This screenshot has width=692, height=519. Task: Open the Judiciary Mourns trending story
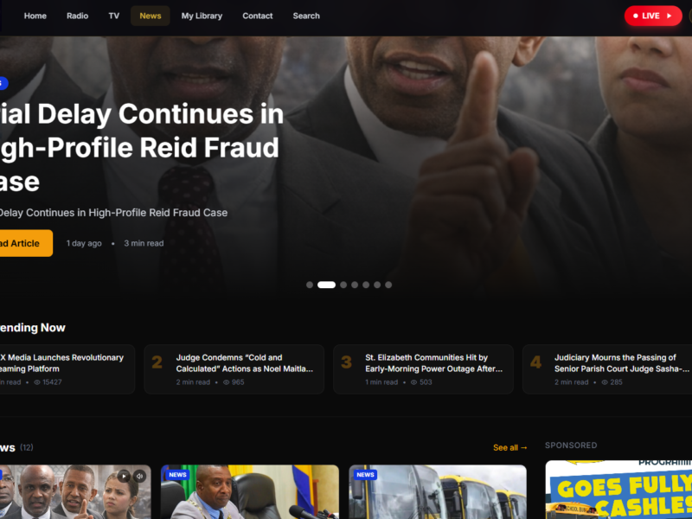pos(607,369)
